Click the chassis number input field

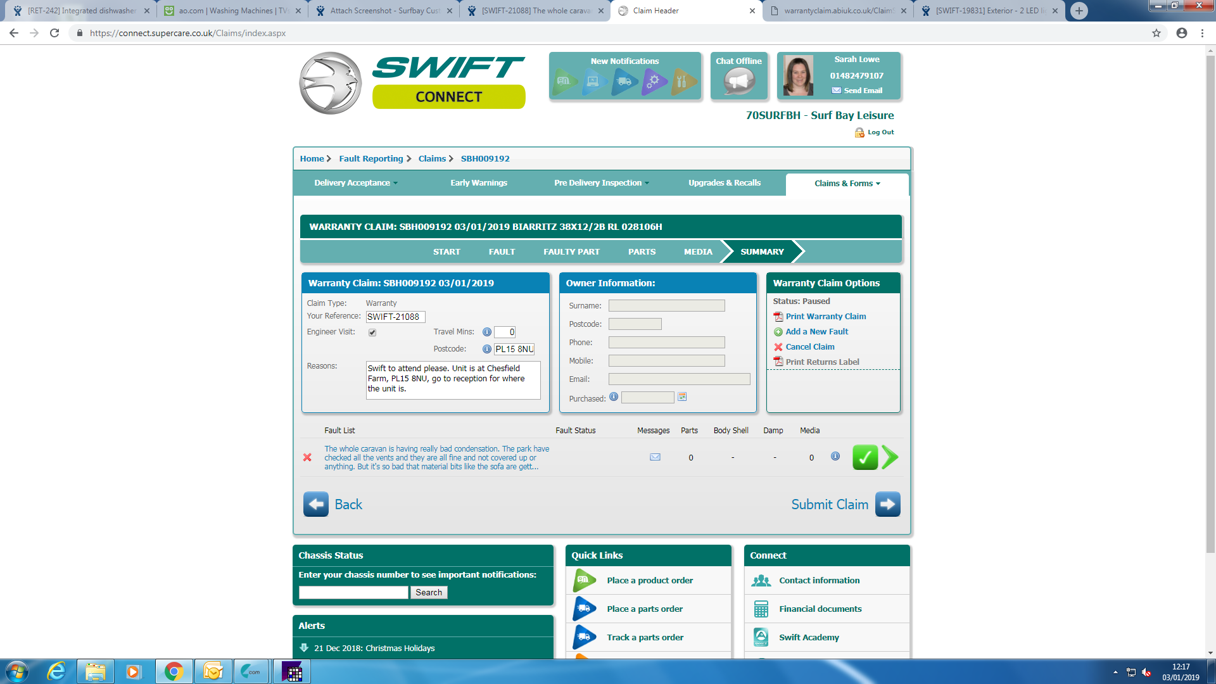353,593
